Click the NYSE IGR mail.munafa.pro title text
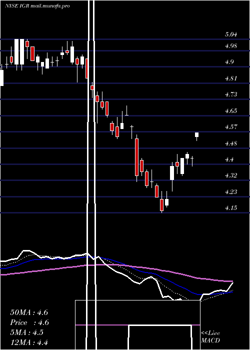 point(37,6)
